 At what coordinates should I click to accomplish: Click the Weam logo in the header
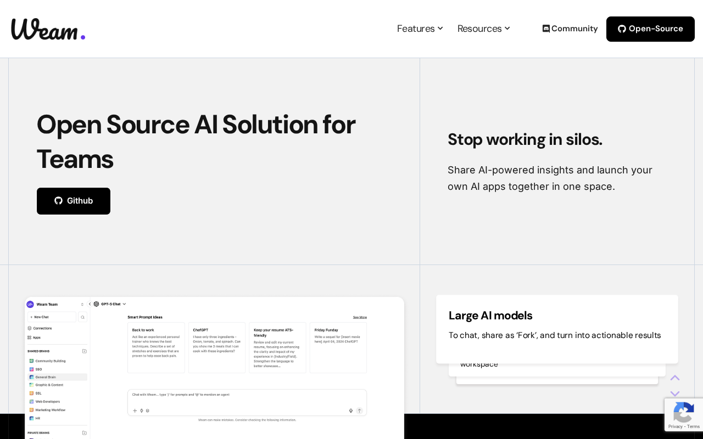48,29
